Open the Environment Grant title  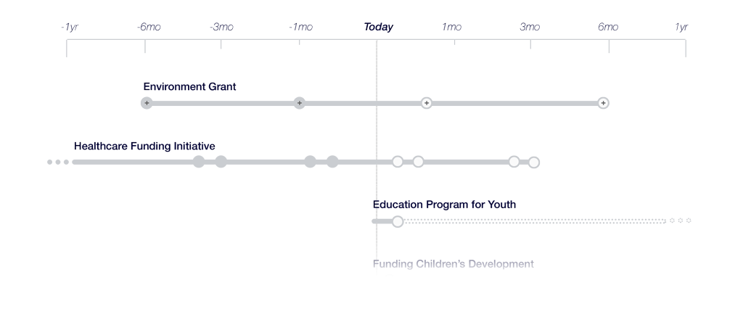click(x=189, y=87)
